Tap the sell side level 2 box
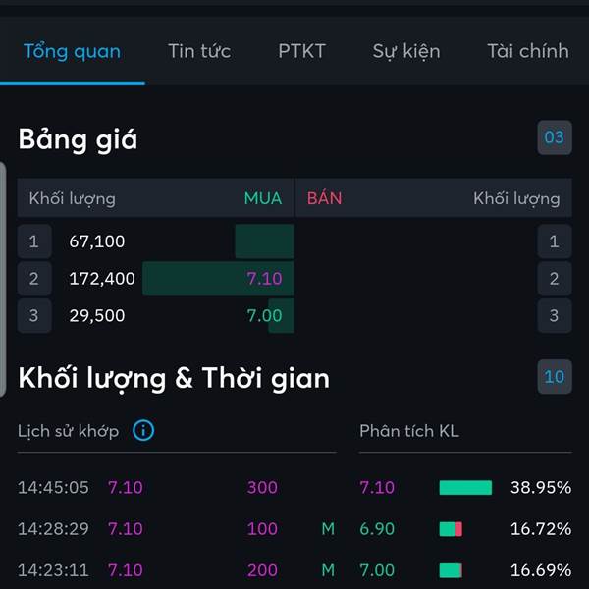Image resolution: width=589 pixels, height=589 pixels. [555, 279]
